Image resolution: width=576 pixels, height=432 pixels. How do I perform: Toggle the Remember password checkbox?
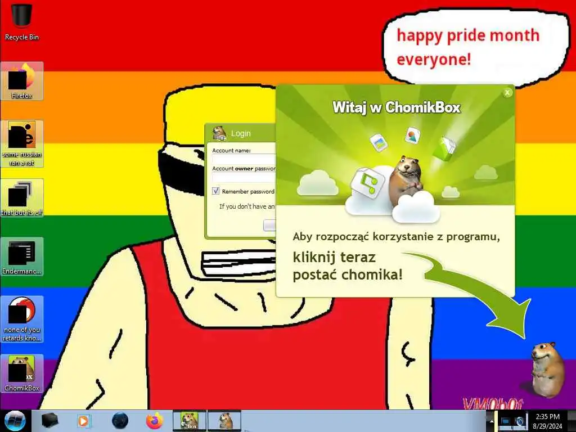216,191
